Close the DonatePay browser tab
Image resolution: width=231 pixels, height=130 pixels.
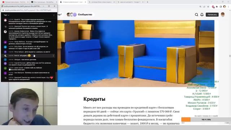tap(56, 2)
